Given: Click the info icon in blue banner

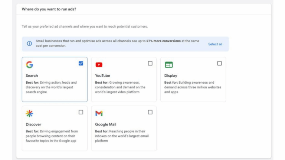Looking at the screenshot, I should click(x=29, y=44).
